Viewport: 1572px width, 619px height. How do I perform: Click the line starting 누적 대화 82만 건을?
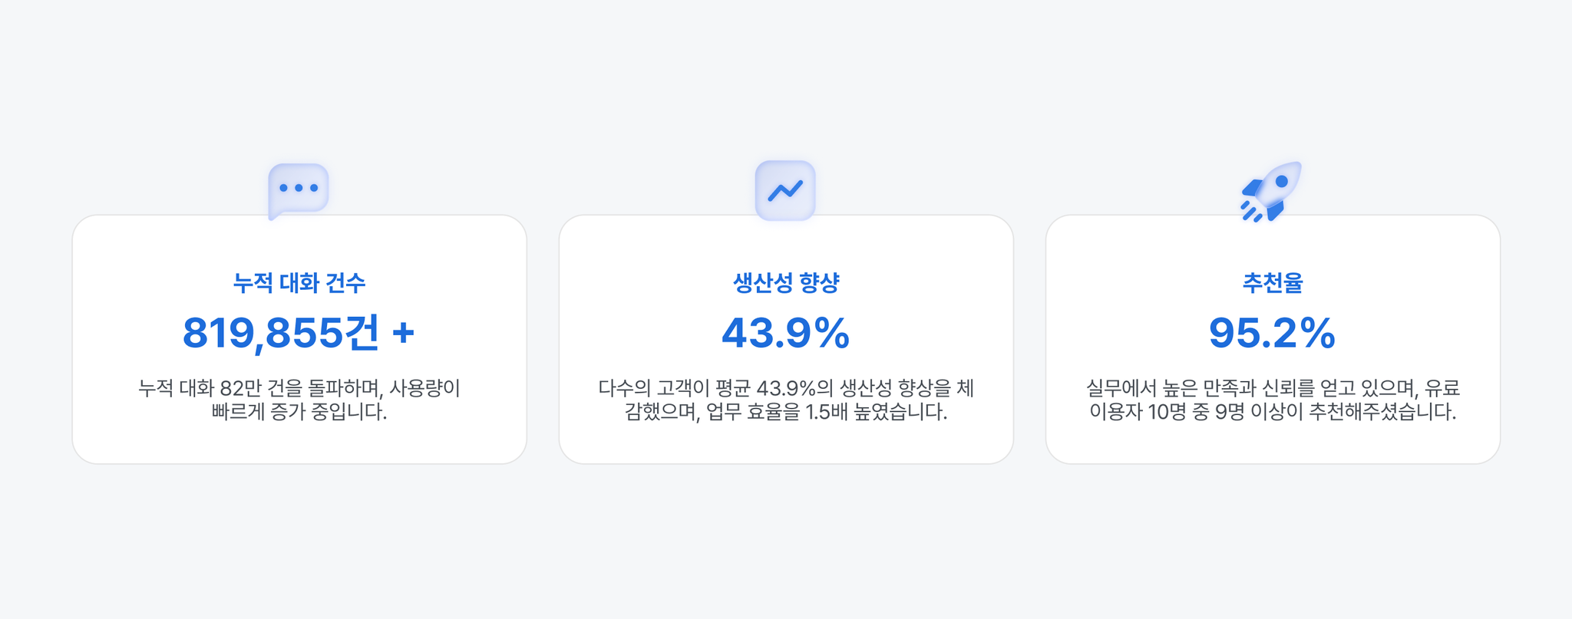(x=299, y=388)
